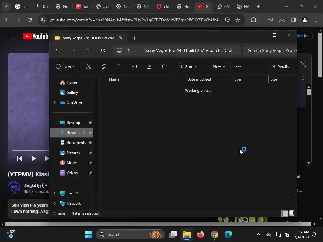Screen dimensions: 323x242
Task: Go back in File Explorer
Action: (58, 50)
